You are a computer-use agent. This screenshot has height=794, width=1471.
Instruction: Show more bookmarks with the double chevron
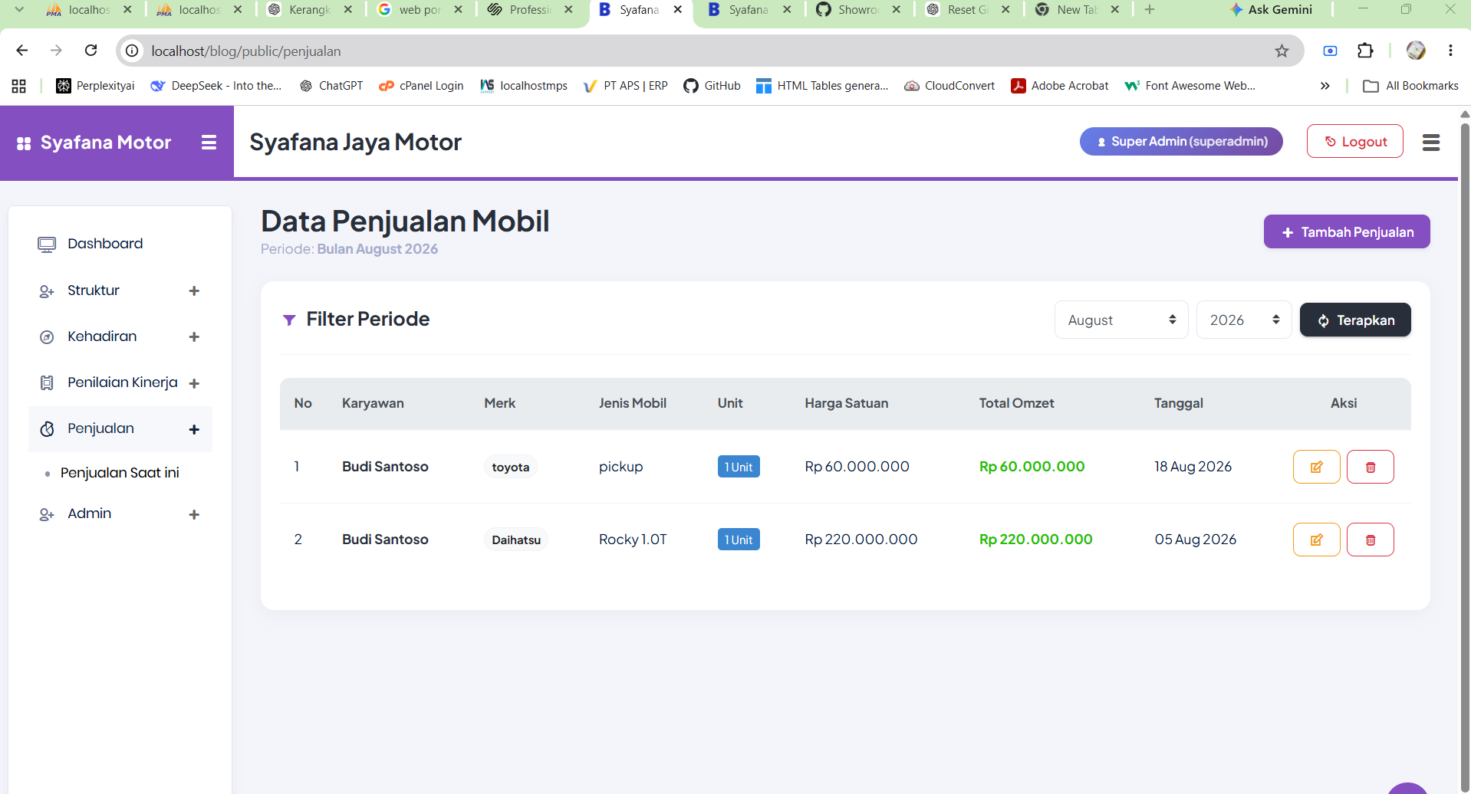[x=1325, y=86]
